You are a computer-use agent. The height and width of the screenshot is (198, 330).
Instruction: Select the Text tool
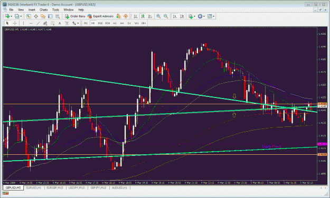coord(60,23)
